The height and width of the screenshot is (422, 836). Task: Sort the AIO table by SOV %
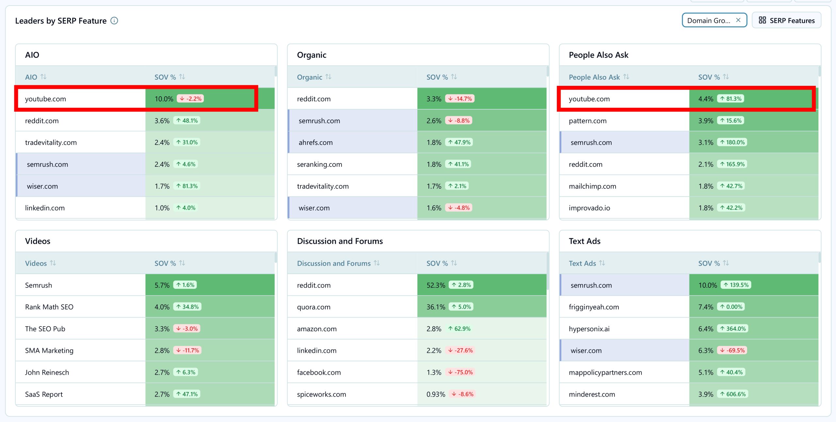click(182, 77)
